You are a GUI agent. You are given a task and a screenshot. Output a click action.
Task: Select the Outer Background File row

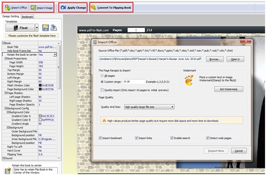30,131
